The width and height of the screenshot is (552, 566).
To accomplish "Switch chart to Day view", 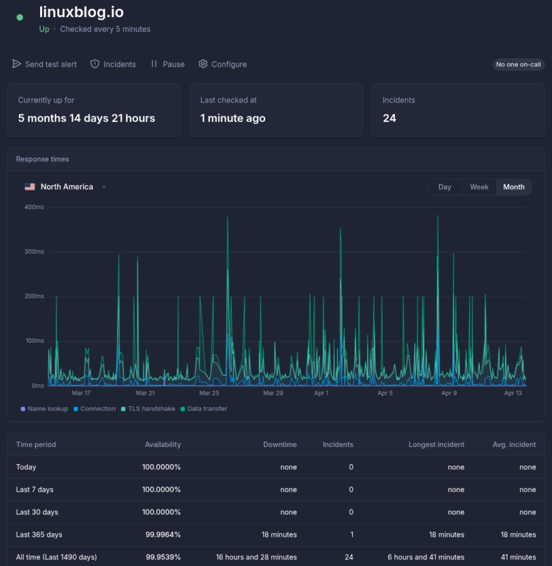I will 445,187.
